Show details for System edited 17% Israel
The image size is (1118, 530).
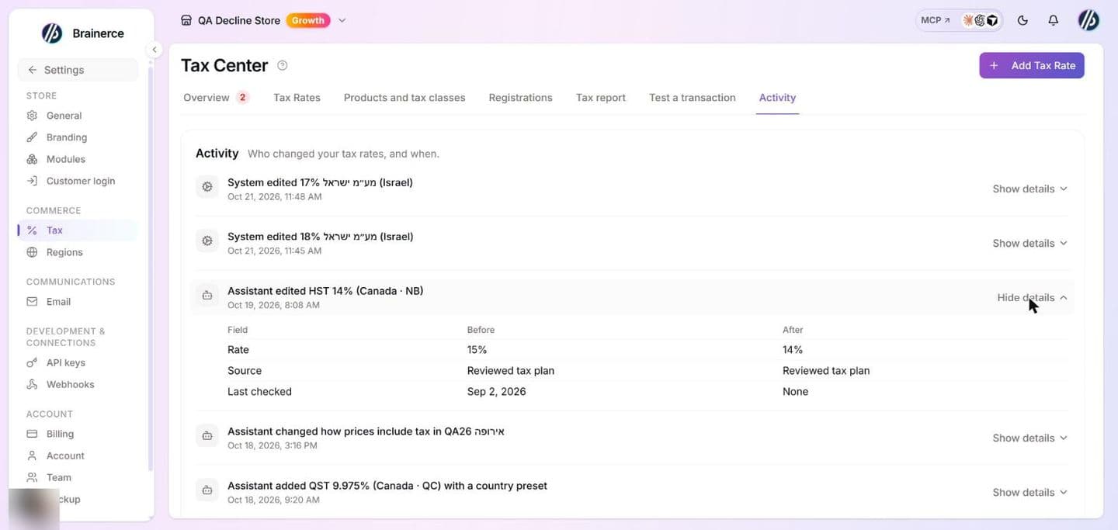[1030, 189]
